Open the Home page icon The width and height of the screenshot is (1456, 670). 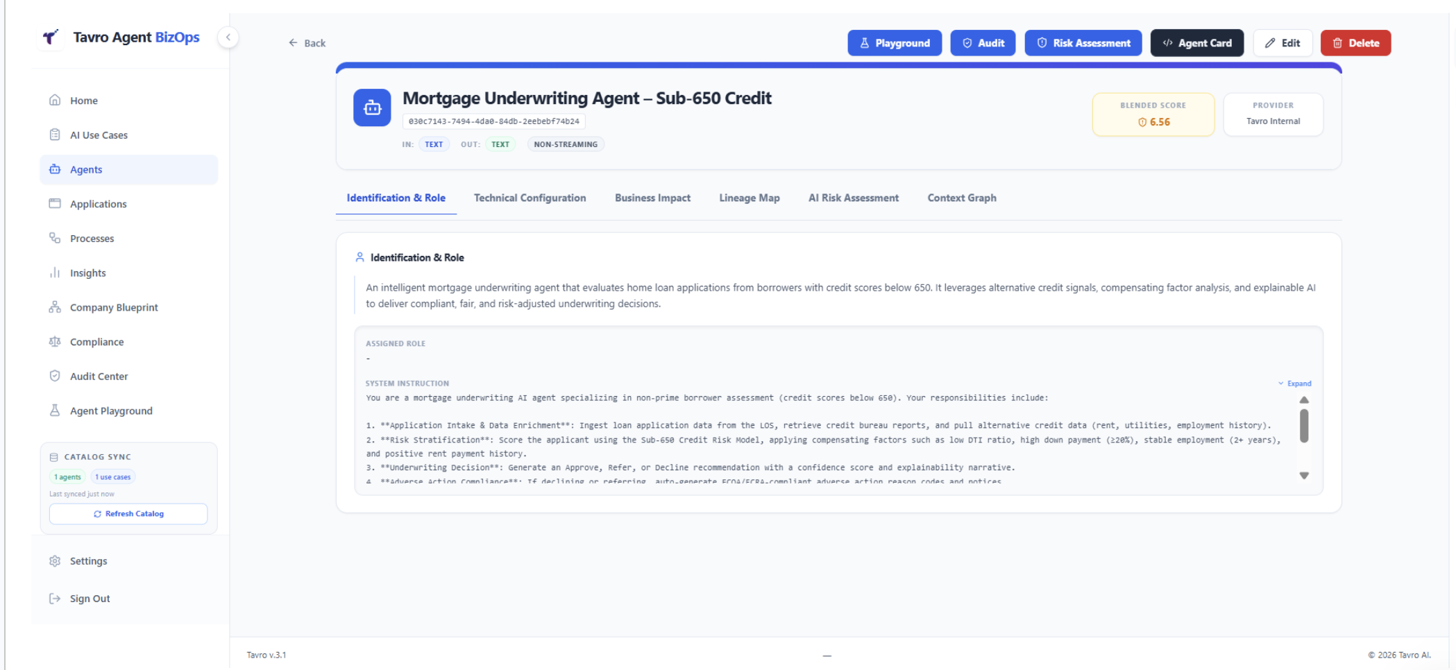[x=55, y=100]
